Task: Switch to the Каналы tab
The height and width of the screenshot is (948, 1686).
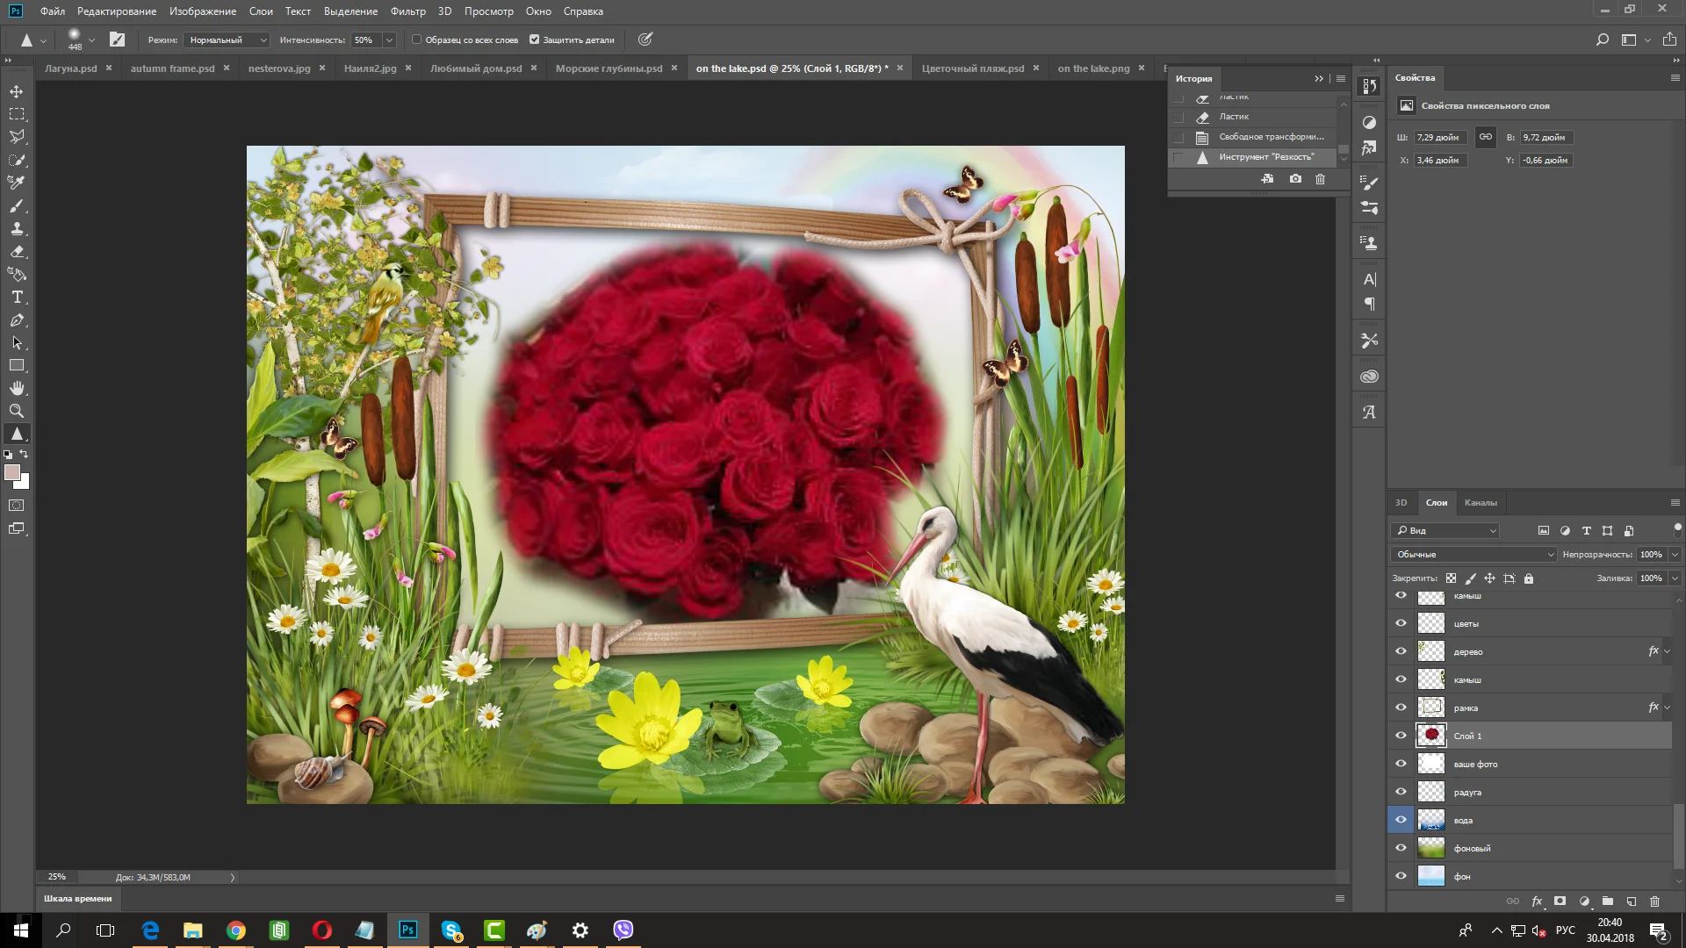Action: (1481, 503)
